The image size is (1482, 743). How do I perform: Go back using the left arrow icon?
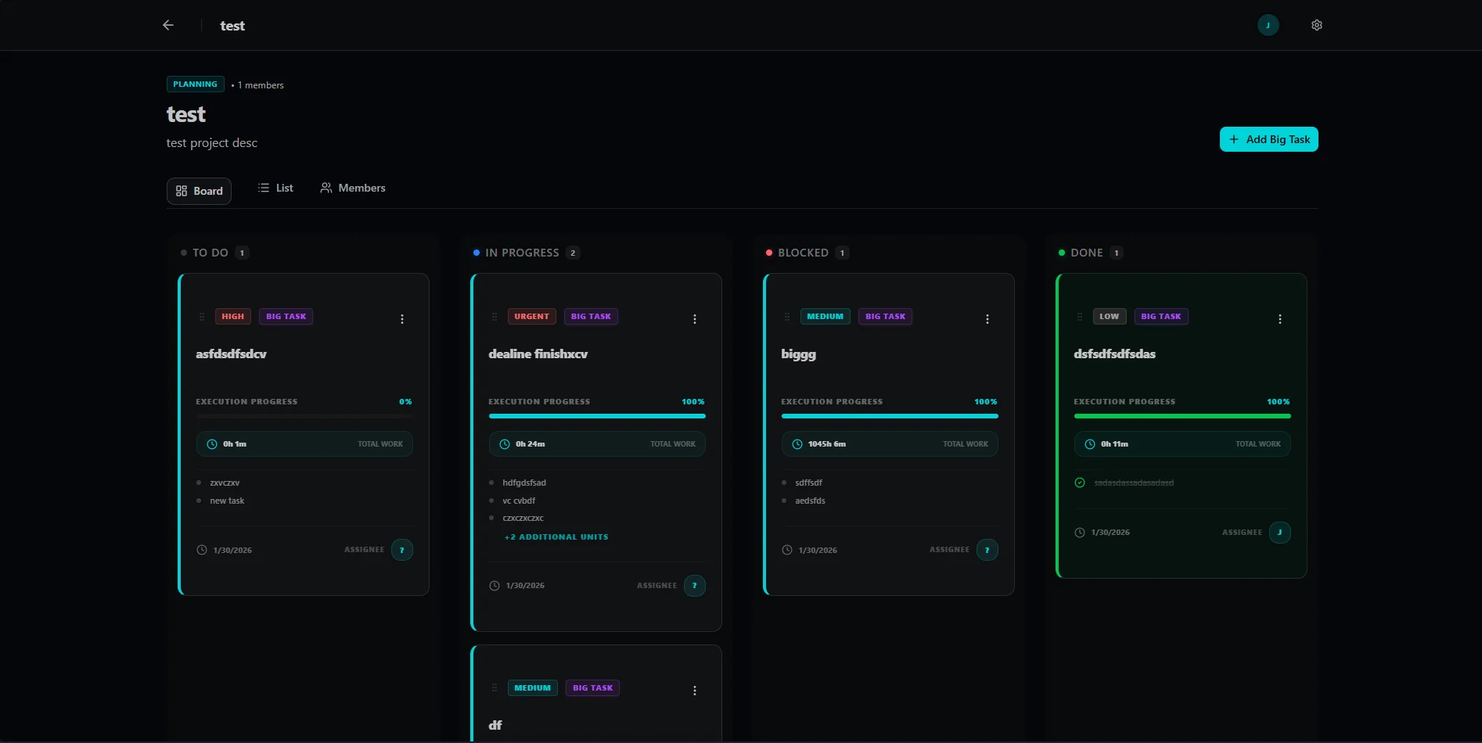click(x=168, y=25)
